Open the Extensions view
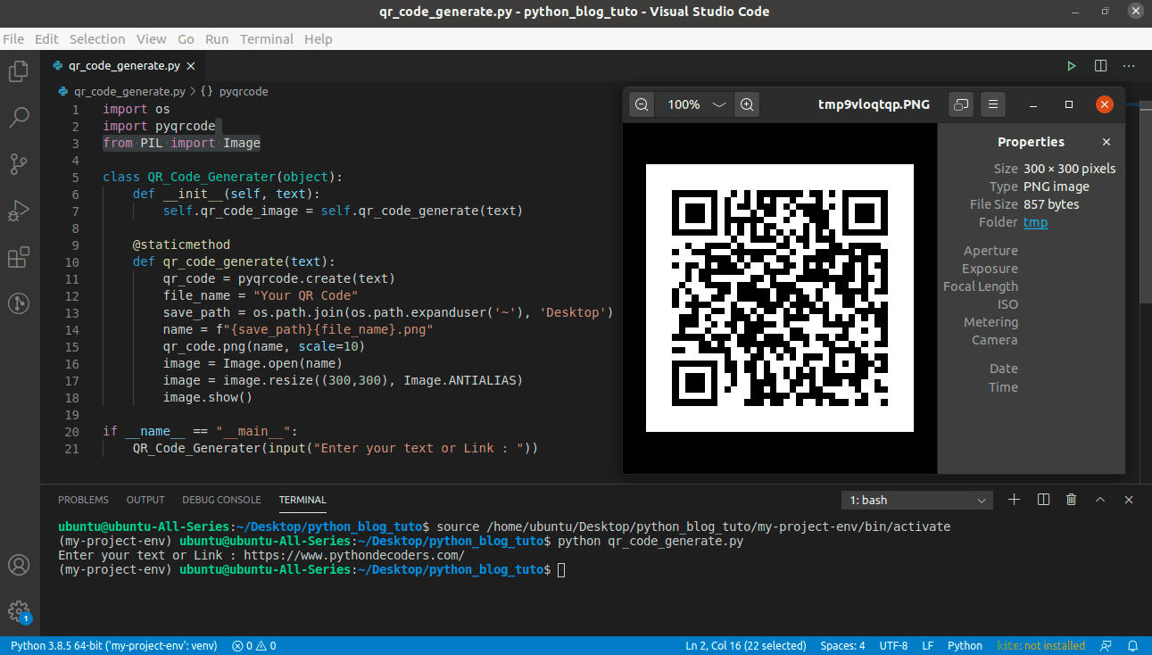 (19, 258)
